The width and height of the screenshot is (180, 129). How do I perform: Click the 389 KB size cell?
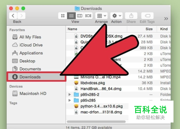pyautogui.click(x=146, y=48)
